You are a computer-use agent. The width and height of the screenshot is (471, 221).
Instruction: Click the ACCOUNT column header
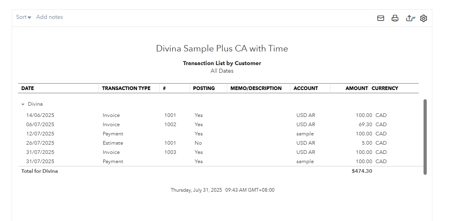[x=306, y=88]
